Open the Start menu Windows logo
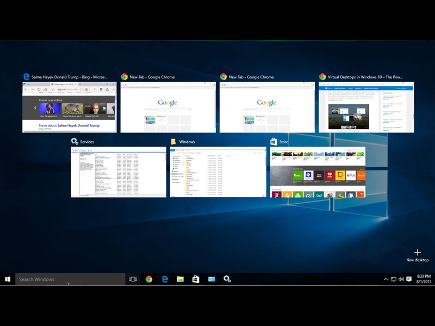 pos(8,279)
